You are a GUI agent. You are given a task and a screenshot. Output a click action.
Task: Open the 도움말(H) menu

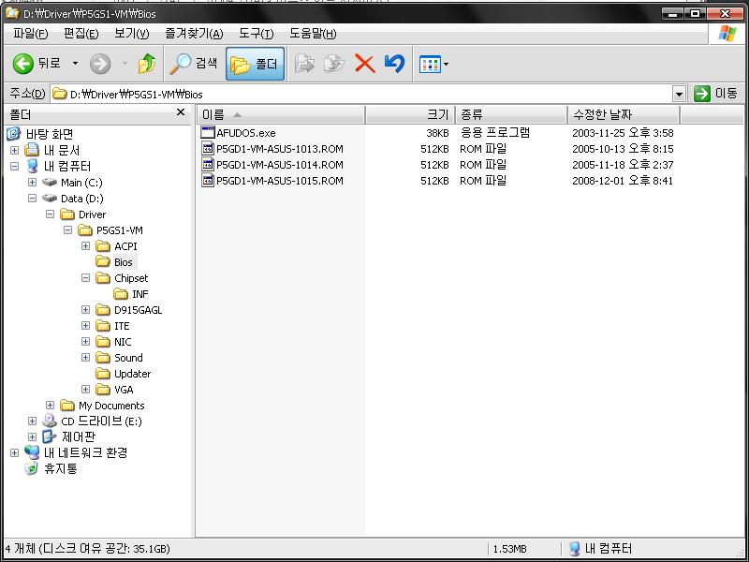click(313, 34)
